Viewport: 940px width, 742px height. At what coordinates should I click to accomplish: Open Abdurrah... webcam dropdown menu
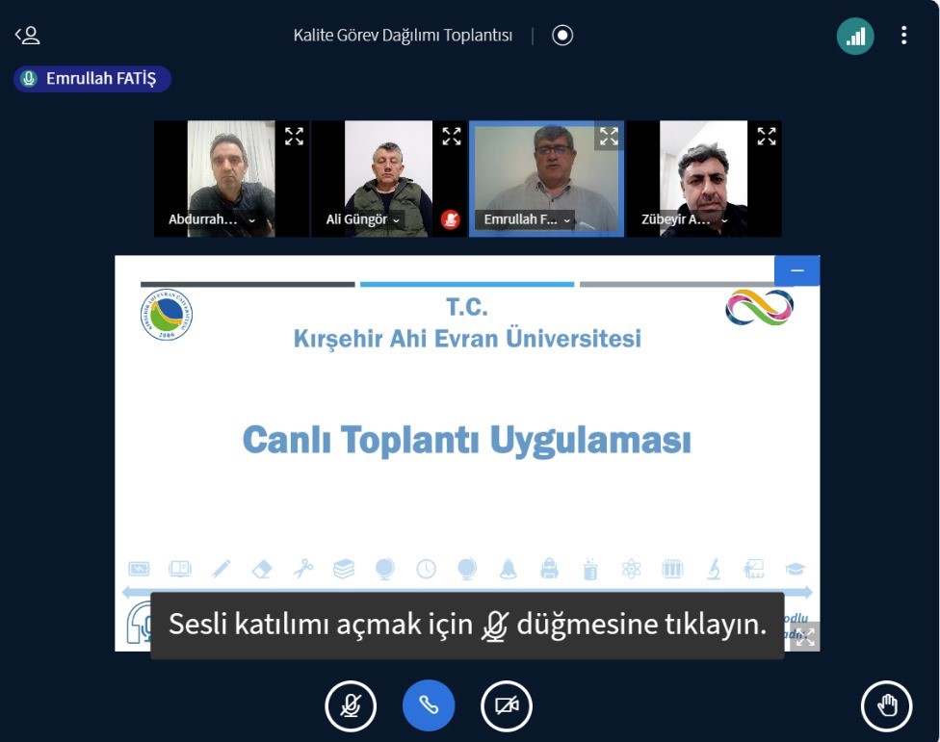click(212, 219)
